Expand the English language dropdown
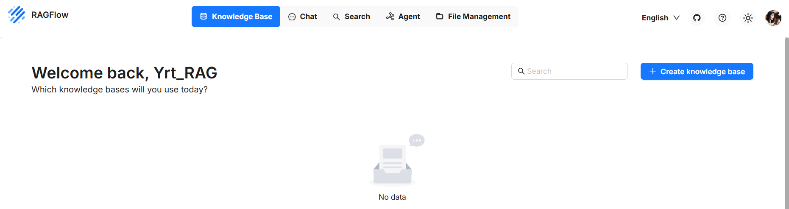Screen dimensions: 789x209 tap(661, 18)
